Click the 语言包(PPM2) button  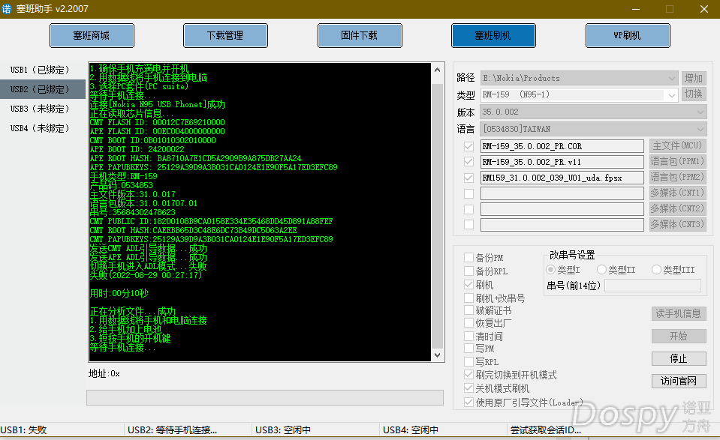(x=678, y=178)
